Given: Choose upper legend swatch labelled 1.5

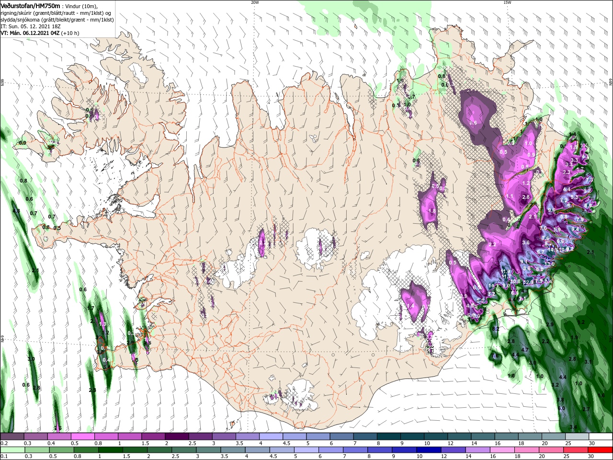Looking at the screenshot, I should [153, 437].
